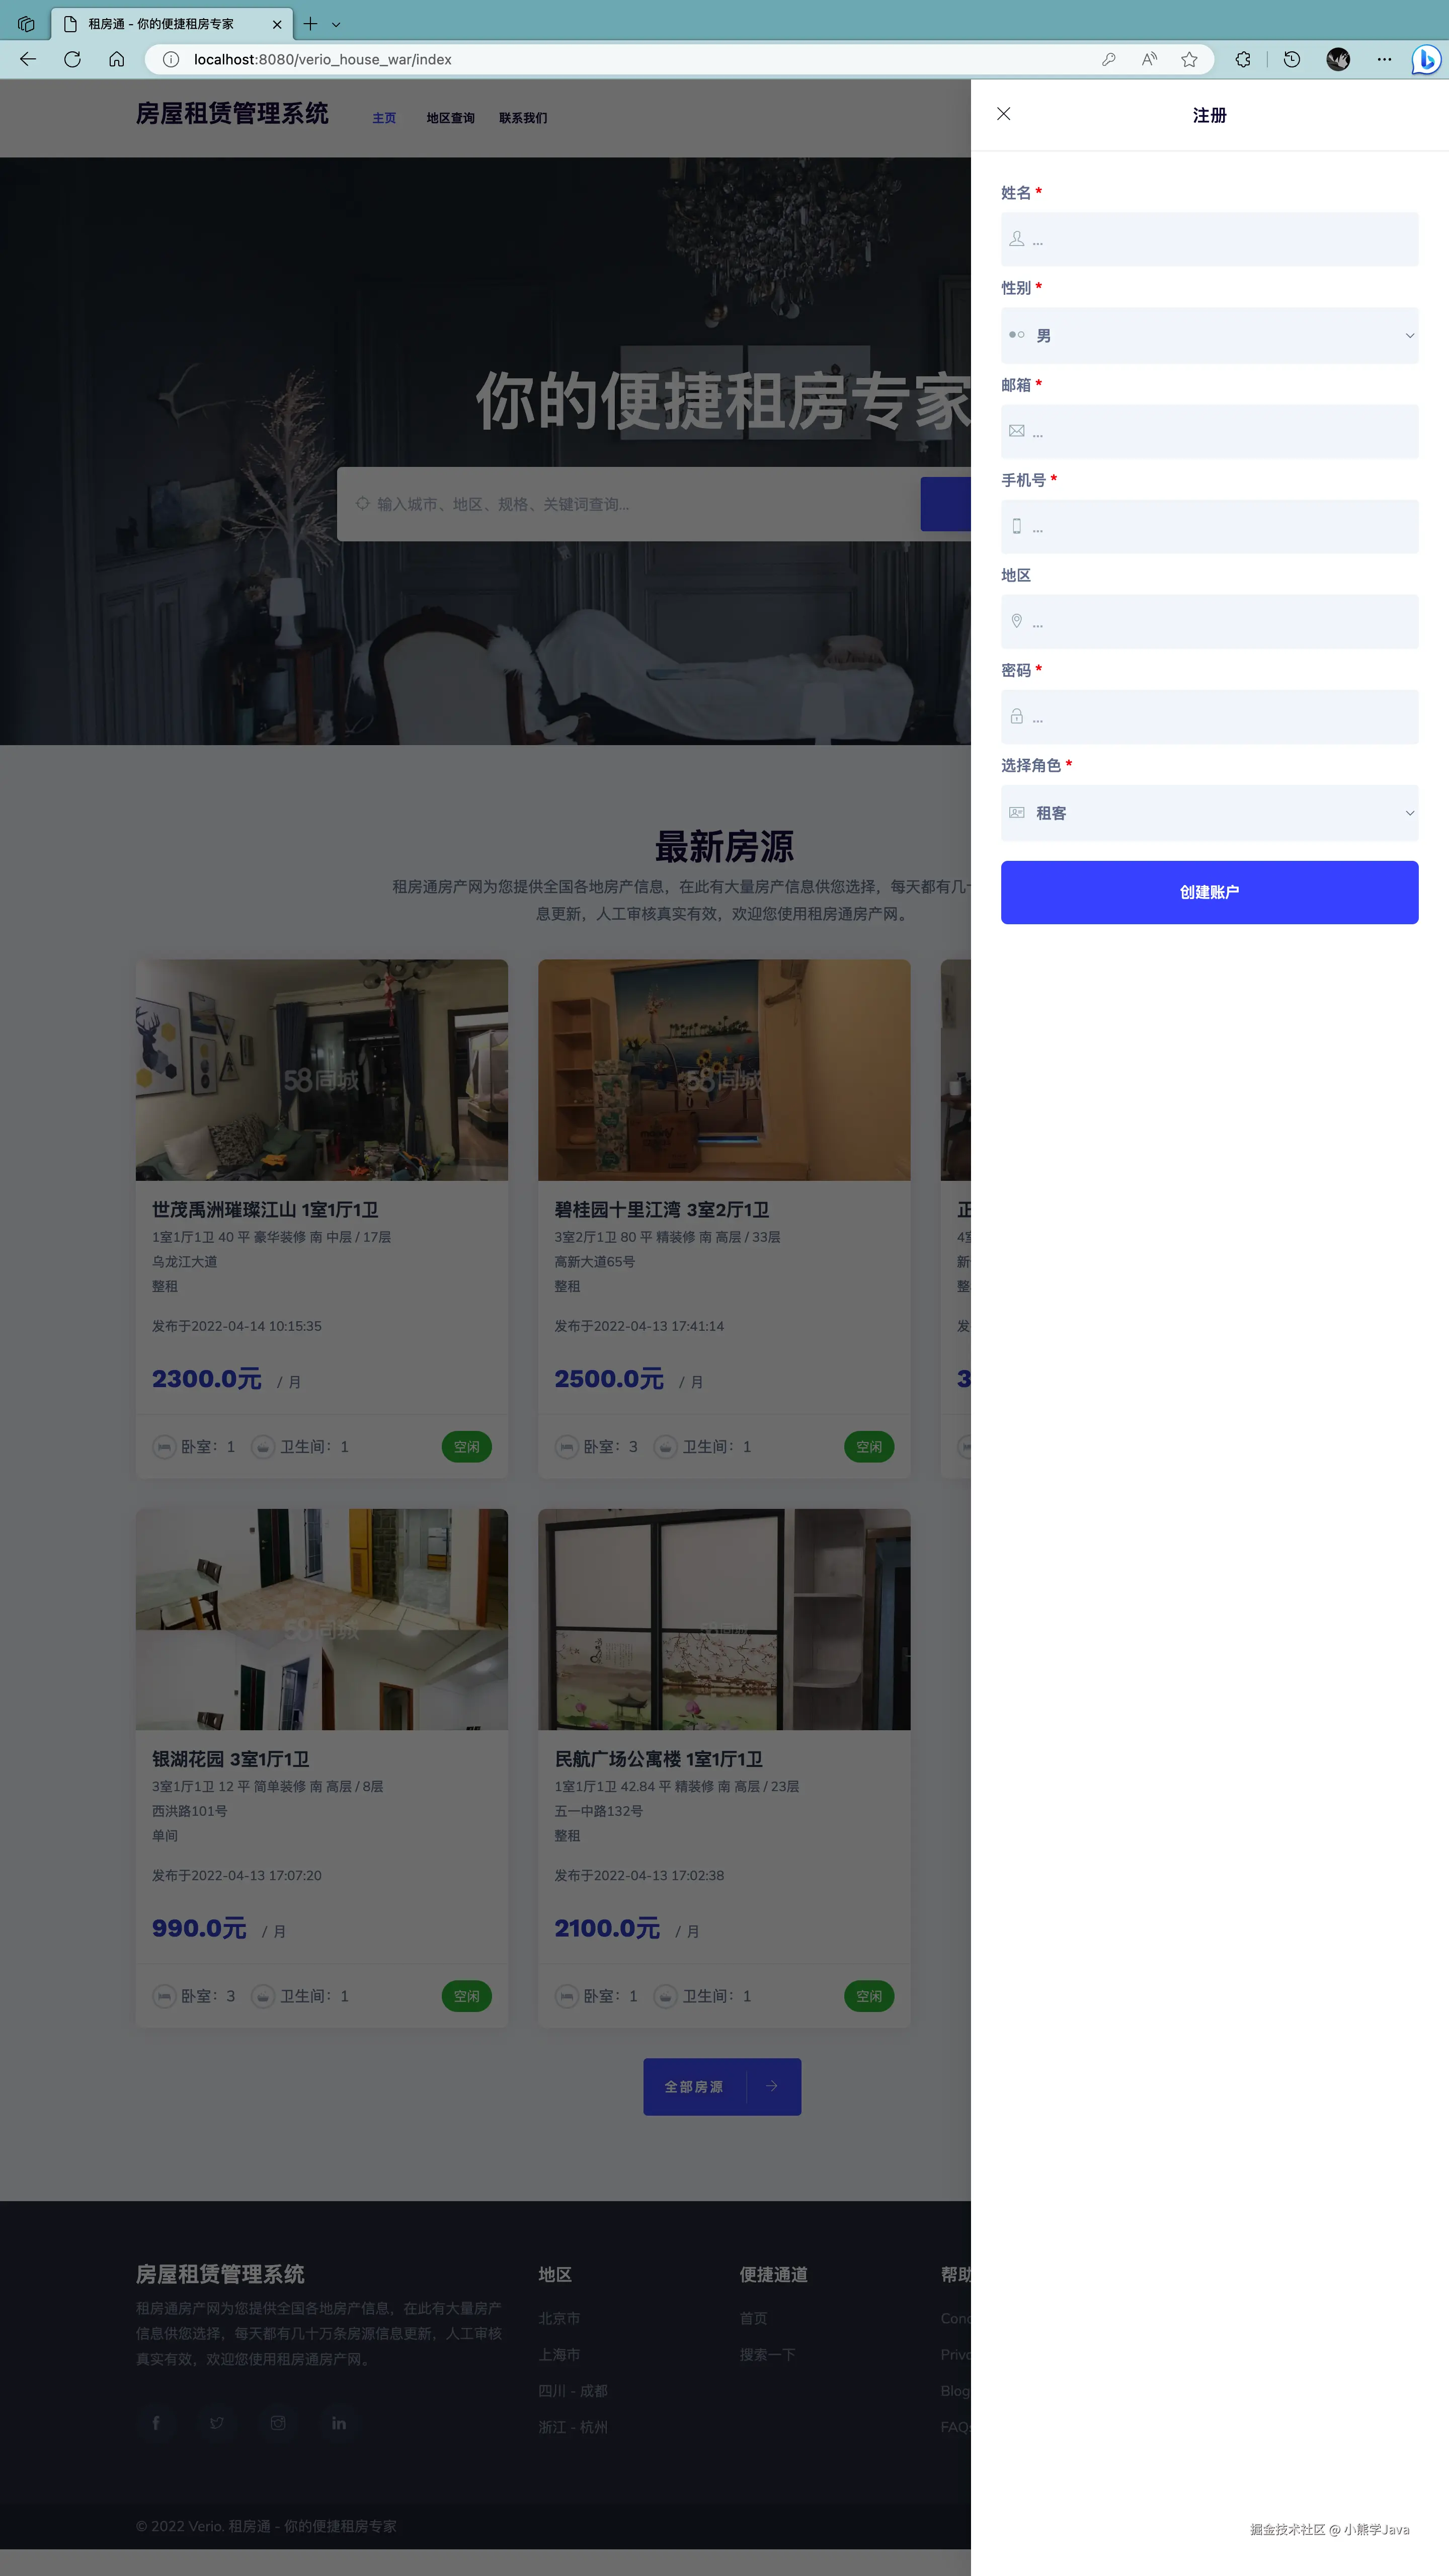Image resolution: width=1449 pixels, height=2576 pixels.
Task: Expand the 性别 gender dropdown
Action: [x=1209, y=336]
